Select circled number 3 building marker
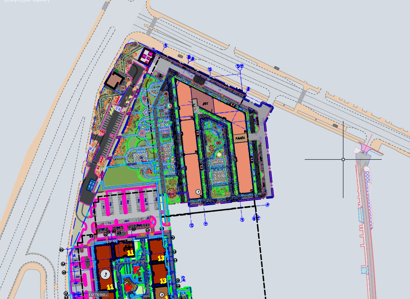 pos(106,274)
